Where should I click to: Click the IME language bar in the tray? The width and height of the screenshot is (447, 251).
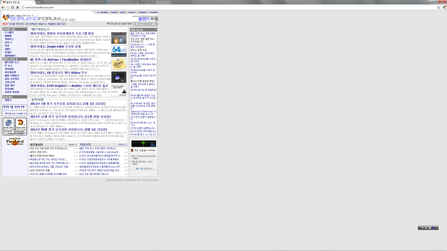428,228
